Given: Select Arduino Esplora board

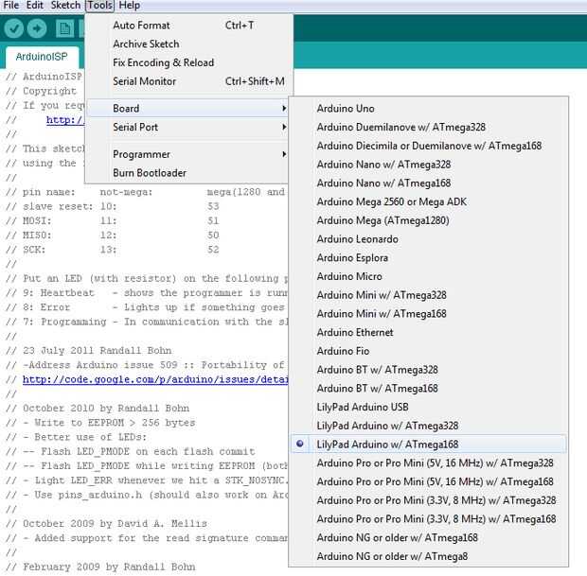Looking at the screenshot, I should point(428,258).
